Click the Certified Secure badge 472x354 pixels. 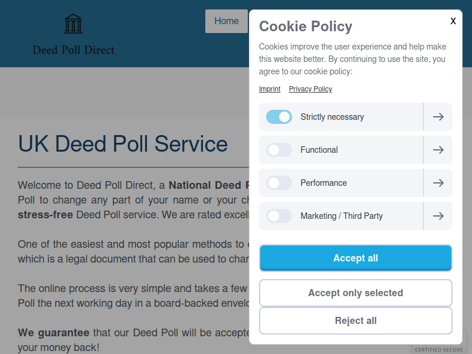pyautogui.click(x=439, y=349)
